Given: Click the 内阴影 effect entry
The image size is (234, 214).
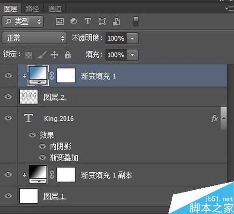Looking at the screenshot, I should [x=60, y=147].
